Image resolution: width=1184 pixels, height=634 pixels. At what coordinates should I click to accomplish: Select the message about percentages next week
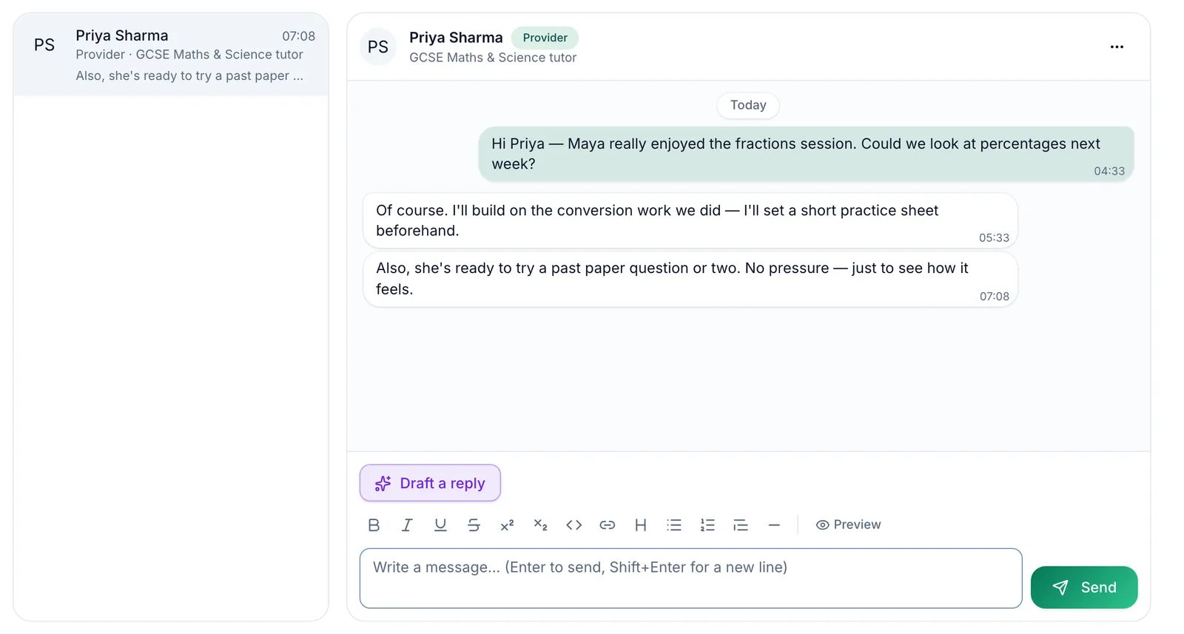click(x=806, y=154)
